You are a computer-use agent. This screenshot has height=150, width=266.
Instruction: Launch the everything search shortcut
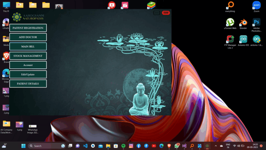coord(230,6)
